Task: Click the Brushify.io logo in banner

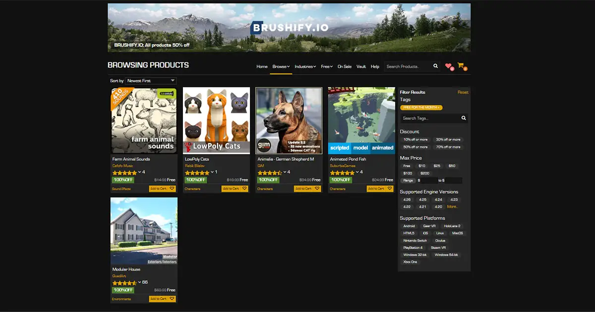Action: [289, 28]
